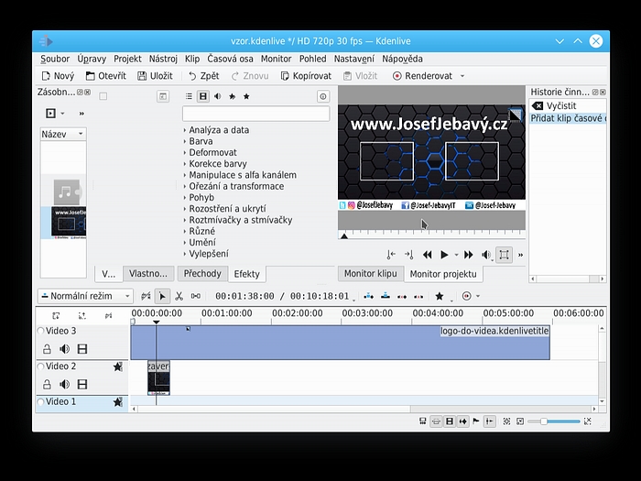Hide video of the Video 3 track

pos(82,349)
